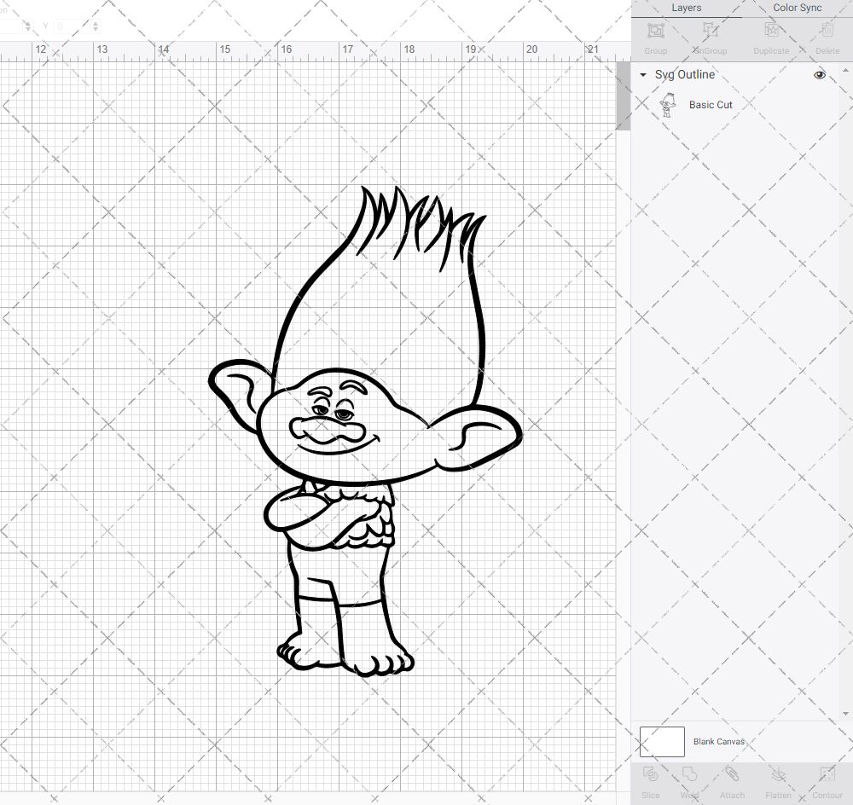Increase the Y value with the stepper arrow
Screen dimensions: 853x805
click(x=95, y=24)
